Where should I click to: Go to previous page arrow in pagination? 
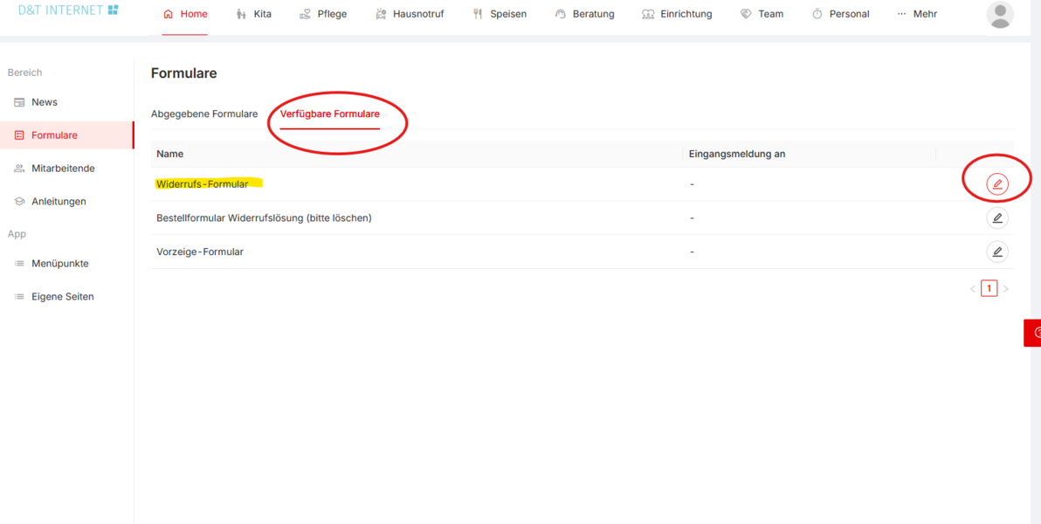click(x=973, y=289)
